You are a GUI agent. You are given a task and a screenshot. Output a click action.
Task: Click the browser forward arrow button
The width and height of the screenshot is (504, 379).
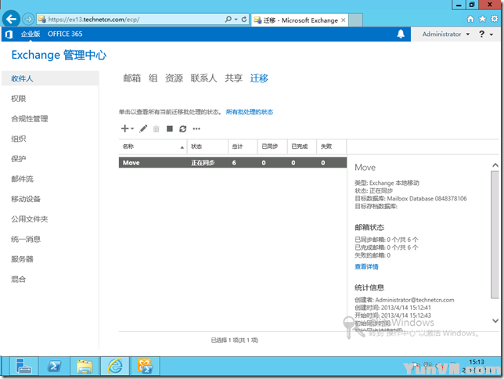tap(28, 20)
